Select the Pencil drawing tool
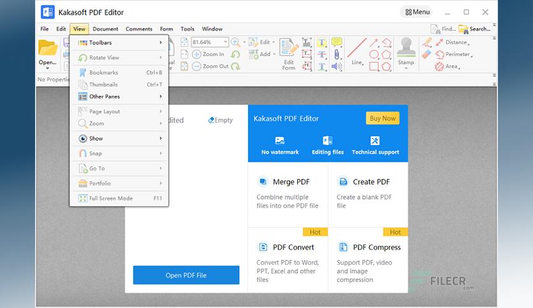This screenshot has height=308, width=533. pyautogui.click(x=427, y=43)
